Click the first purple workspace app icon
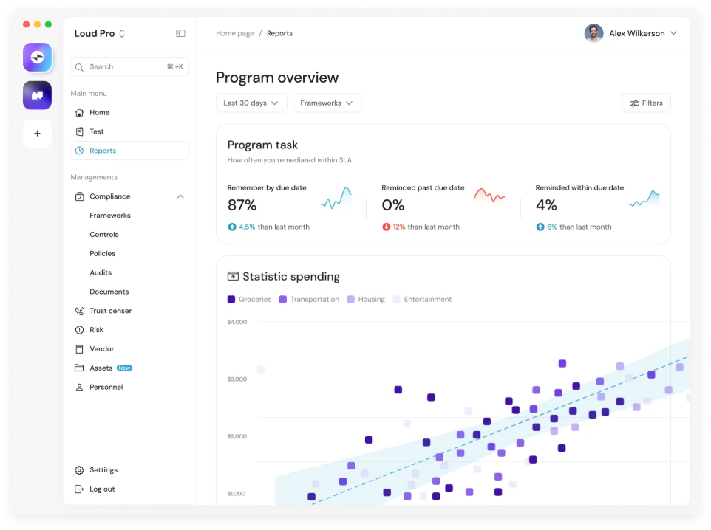The height and width of the screenshot is (530, 711). (37, 57)
